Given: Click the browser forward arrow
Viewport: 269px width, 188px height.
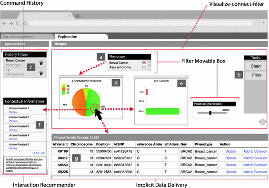Looking at the screenshot, I should click(11, 23).
